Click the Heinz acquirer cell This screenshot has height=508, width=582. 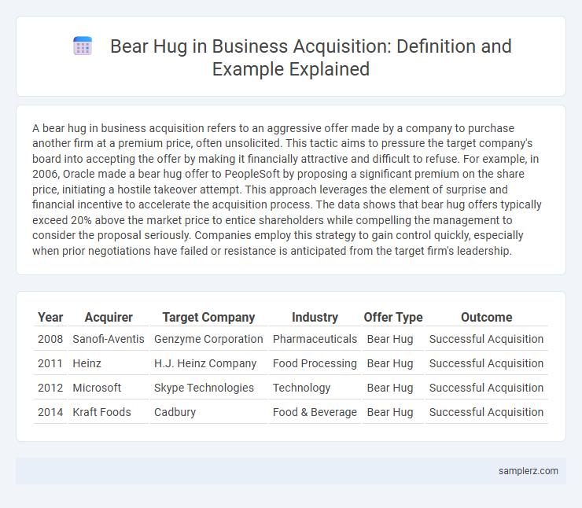[x=109, y=363]
